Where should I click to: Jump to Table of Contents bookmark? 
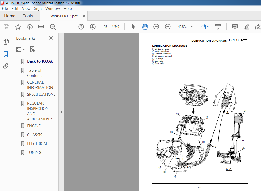coord(35,73)
